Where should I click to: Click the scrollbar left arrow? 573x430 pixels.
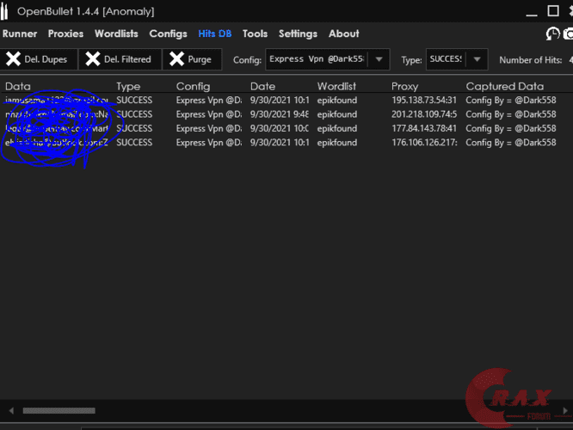tap(11, 410)
